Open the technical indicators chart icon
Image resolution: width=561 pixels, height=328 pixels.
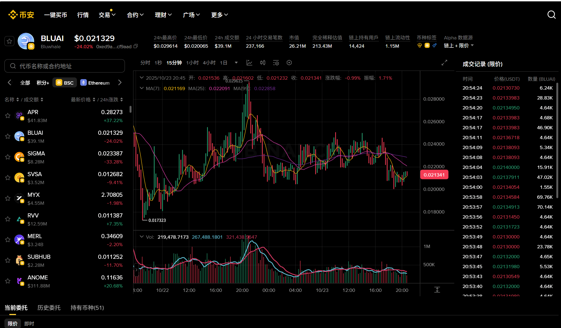pos(249,63)
